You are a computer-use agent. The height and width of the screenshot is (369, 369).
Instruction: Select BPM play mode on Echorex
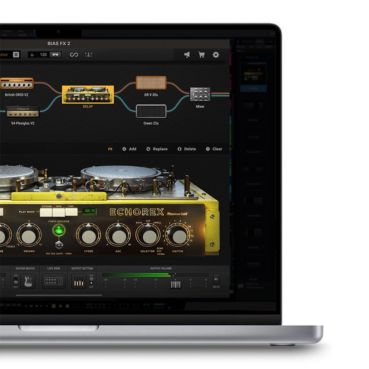click(59, 212)
